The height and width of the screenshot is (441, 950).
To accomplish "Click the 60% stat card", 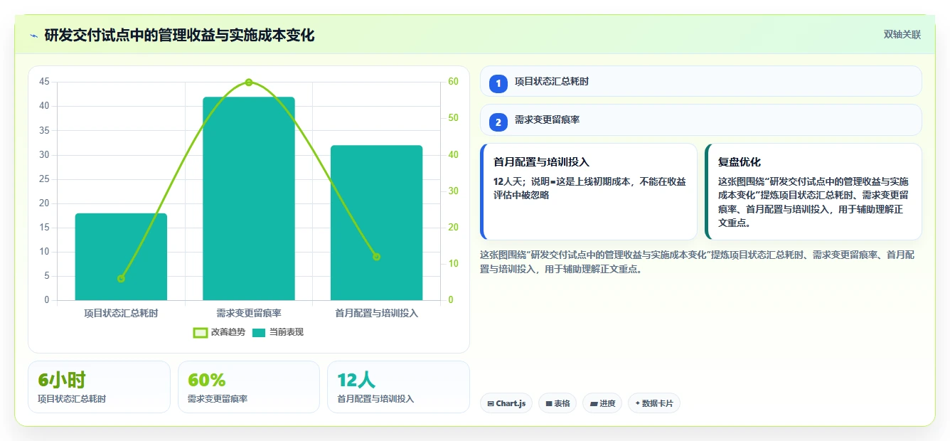I will coord(249,387).
